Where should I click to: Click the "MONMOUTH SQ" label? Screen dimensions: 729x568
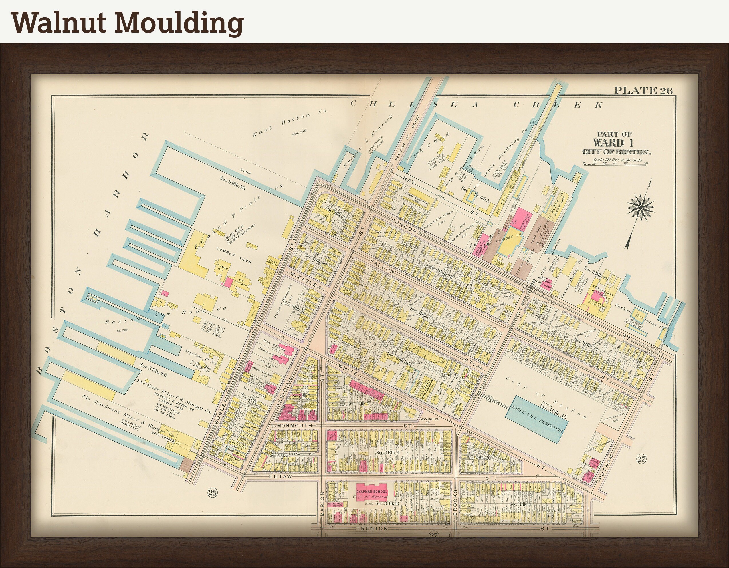tap(431, 420)
